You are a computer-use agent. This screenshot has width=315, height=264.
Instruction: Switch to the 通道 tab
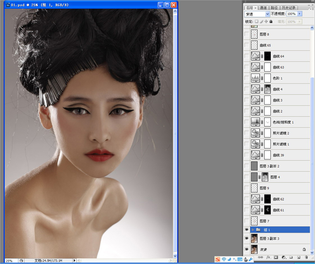point(263,8)
